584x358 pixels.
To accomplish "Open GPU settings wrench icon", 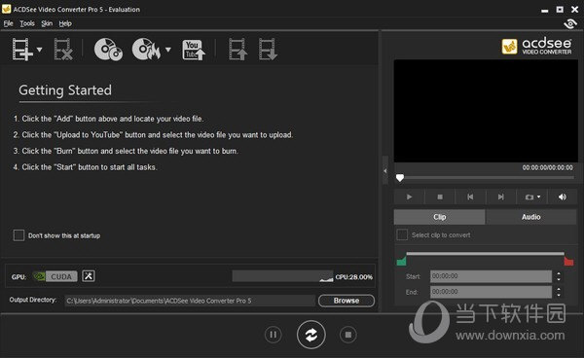I will (89, 276).
